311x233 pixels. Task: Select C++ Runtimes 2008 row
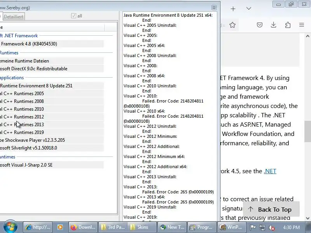52,101
